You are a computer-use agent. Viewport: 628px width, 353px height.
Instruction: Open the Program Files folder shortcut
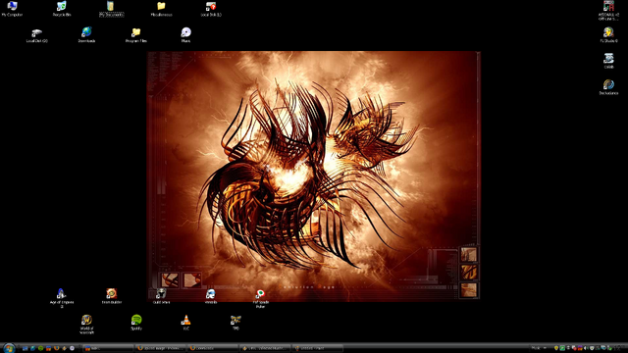[136, 35]
